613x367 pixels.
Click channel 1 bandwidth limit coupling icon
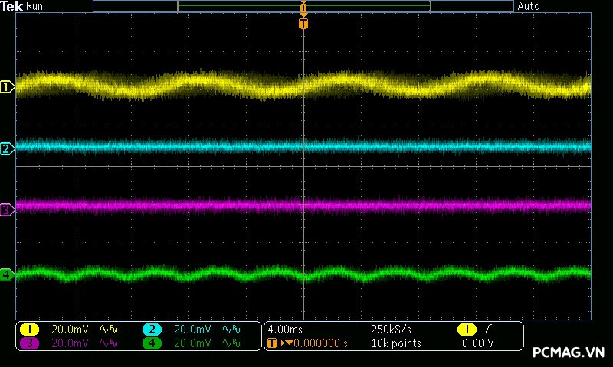108,330
